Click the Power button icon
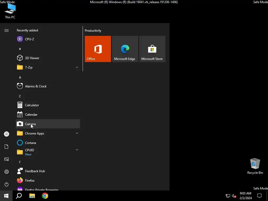Screen dimensions: 268x201 (7, 184)
